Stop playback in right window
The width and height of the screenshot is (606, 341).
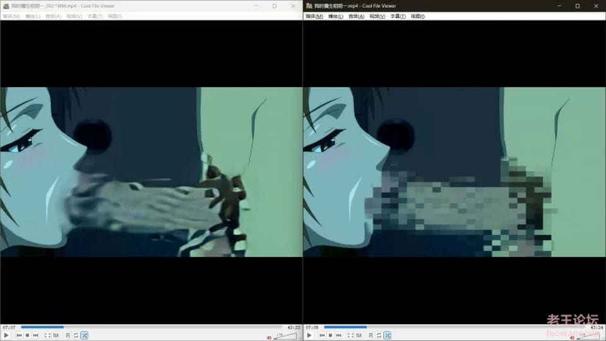[x=330, y=335]
